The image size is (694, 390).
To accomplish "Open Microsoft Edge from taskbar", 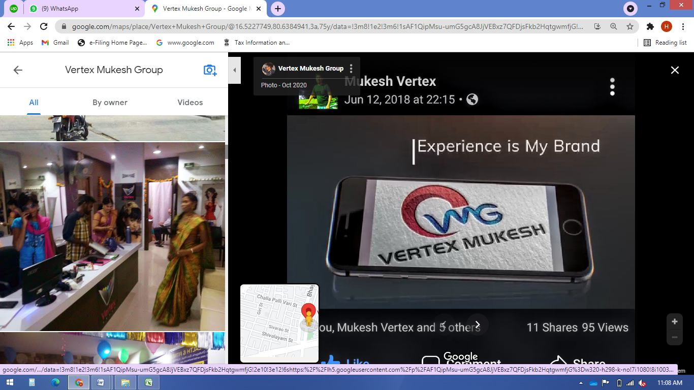I will click(55, 383).
